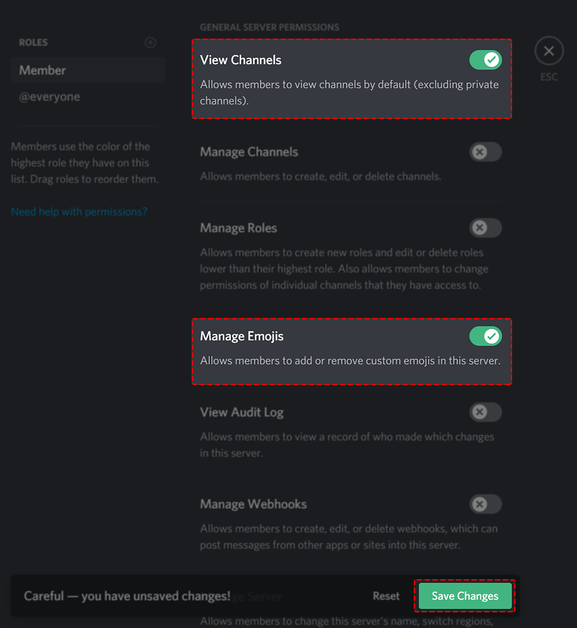Click the View Audit Log label
The height and width of the screenshot is (628, 577).
pyautogui.click(x=242, y=412)
